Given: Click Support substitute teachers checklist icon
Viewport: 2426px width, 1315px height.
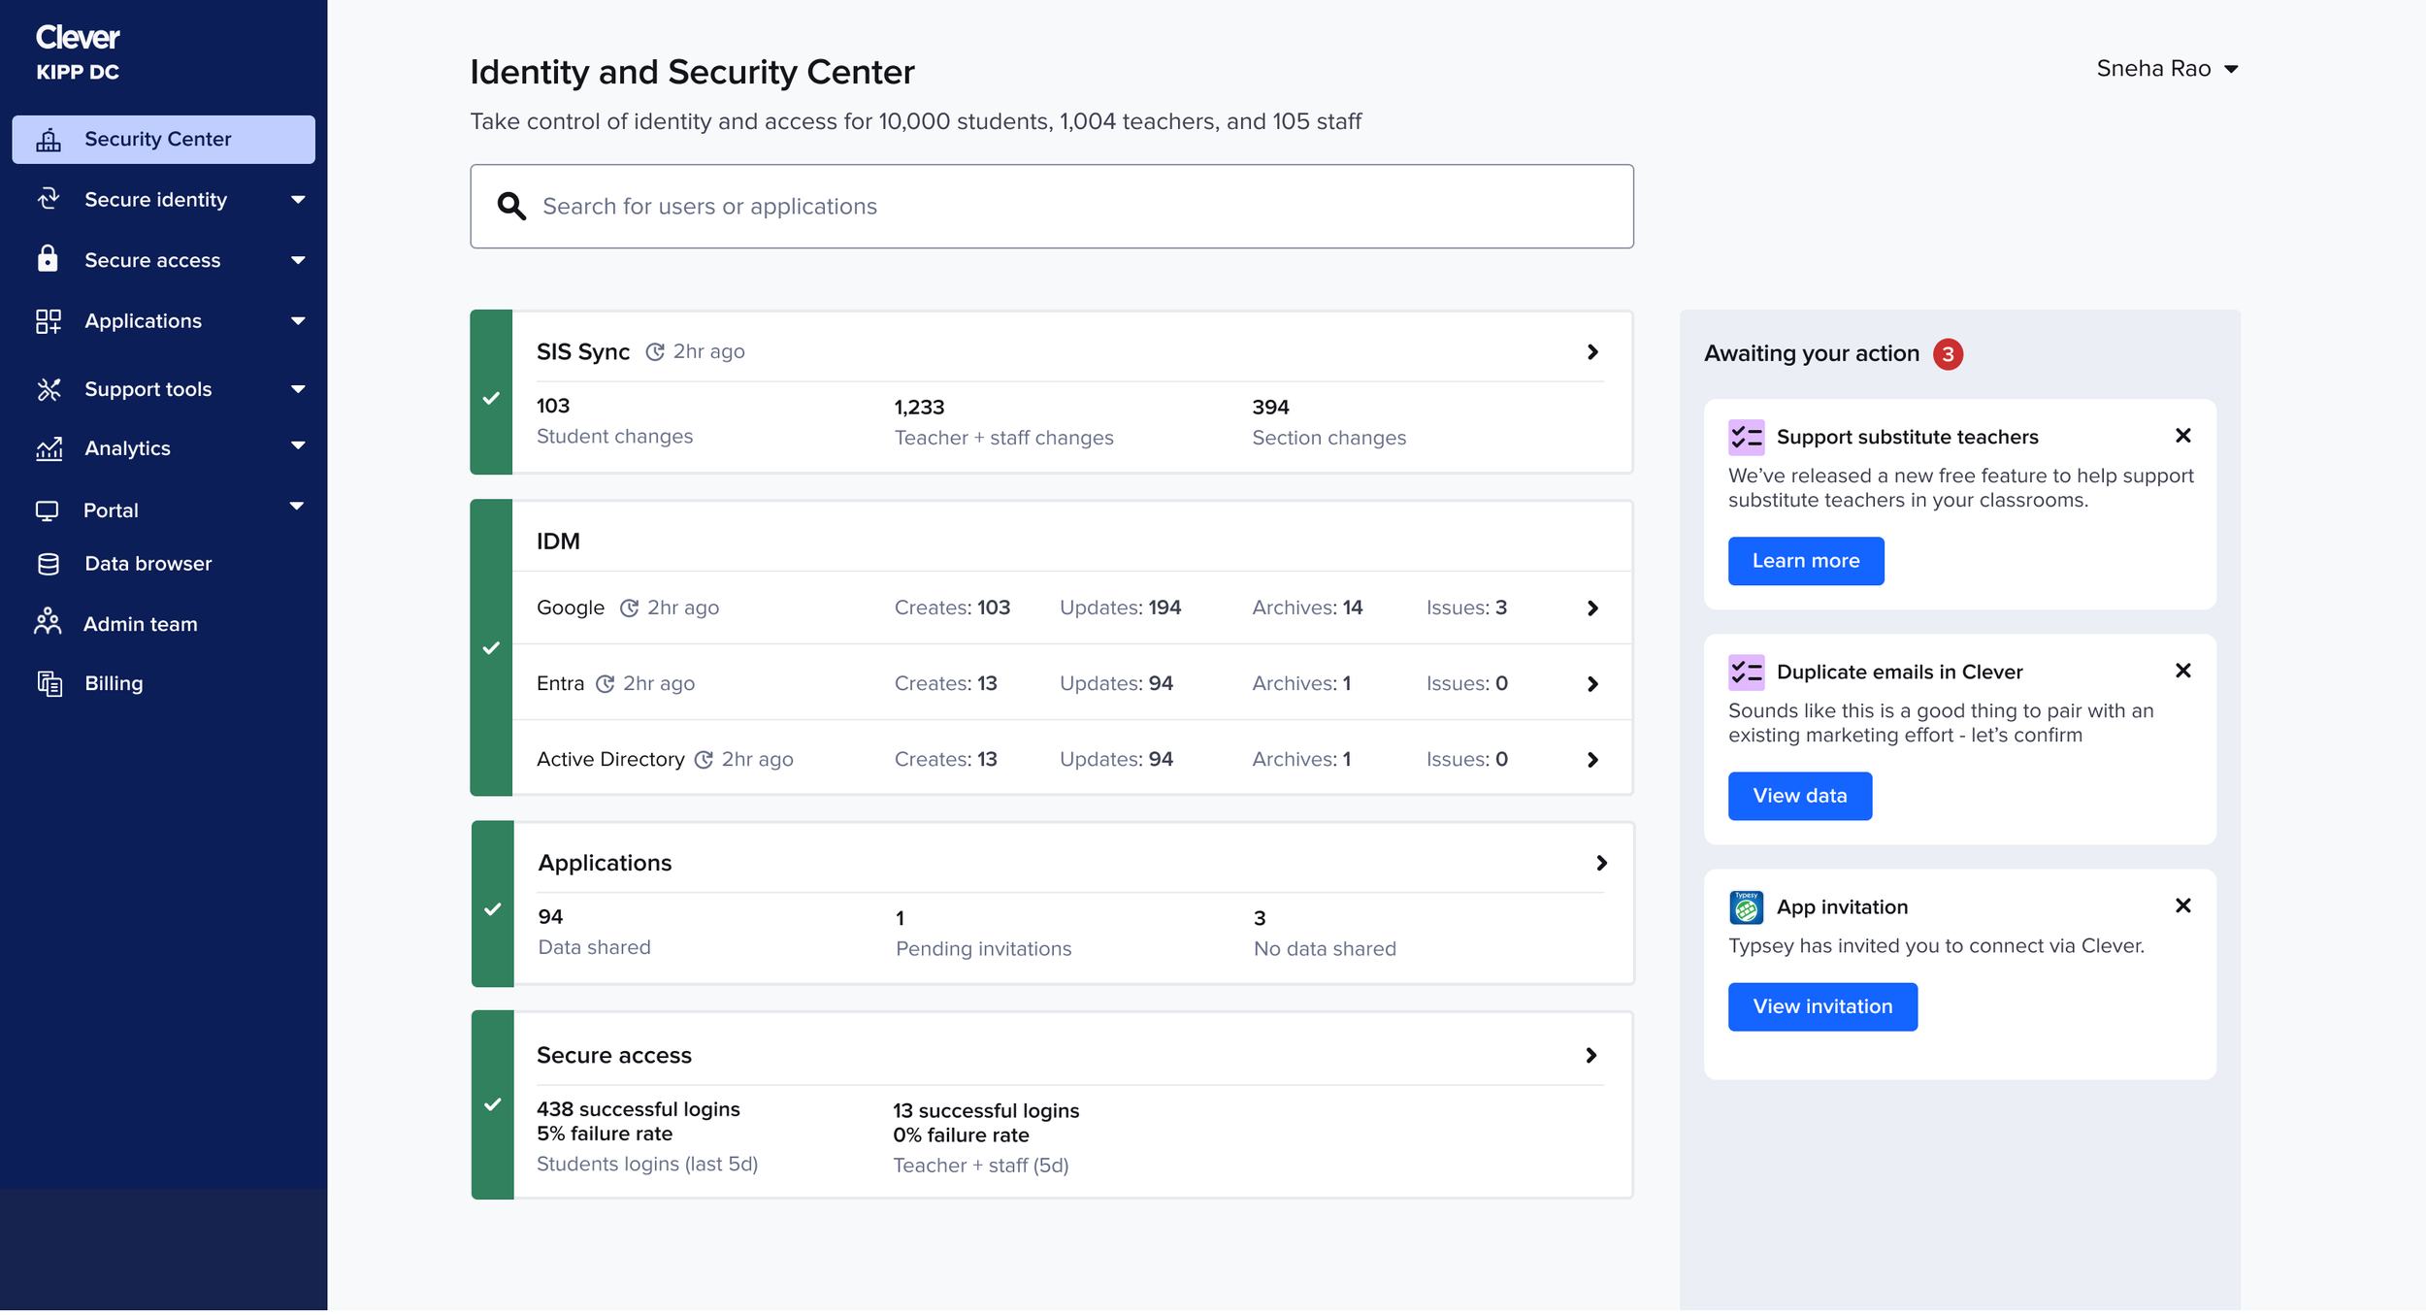Looking at the screenshot, I should point(1746,438).
